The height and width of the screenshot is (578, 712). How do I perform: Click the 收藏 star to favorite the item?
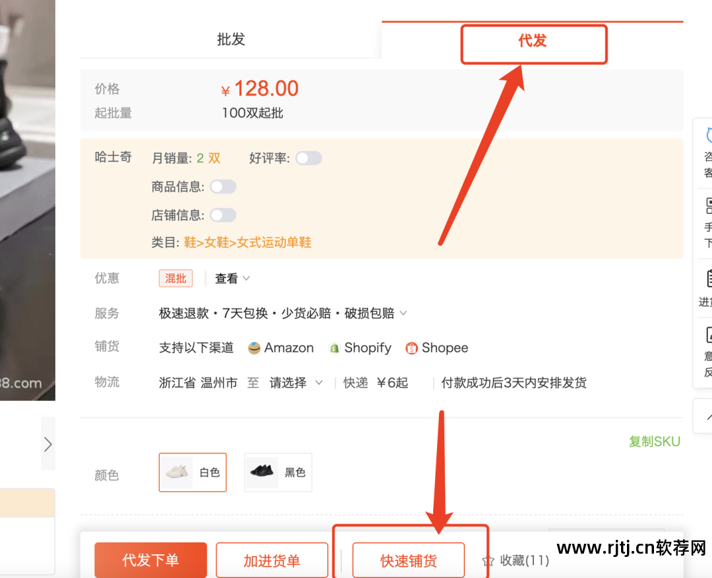(x=487, y=560)
